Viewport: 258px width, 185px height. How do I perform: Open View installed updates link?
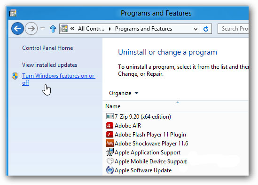(x=49, y=65)
